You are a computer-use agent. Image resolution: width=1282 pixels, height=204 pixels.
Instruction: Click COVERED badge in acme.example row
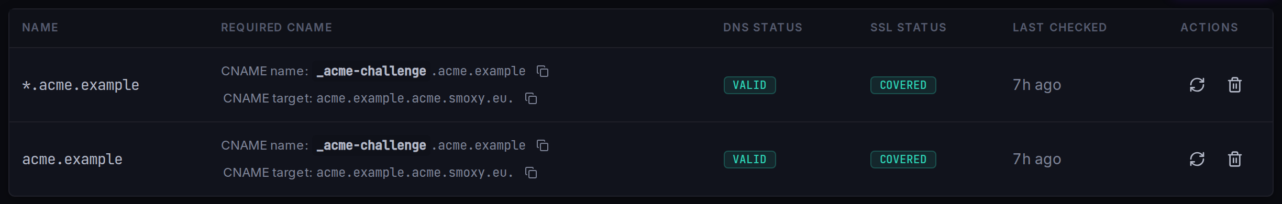click(x=903, y=160)
